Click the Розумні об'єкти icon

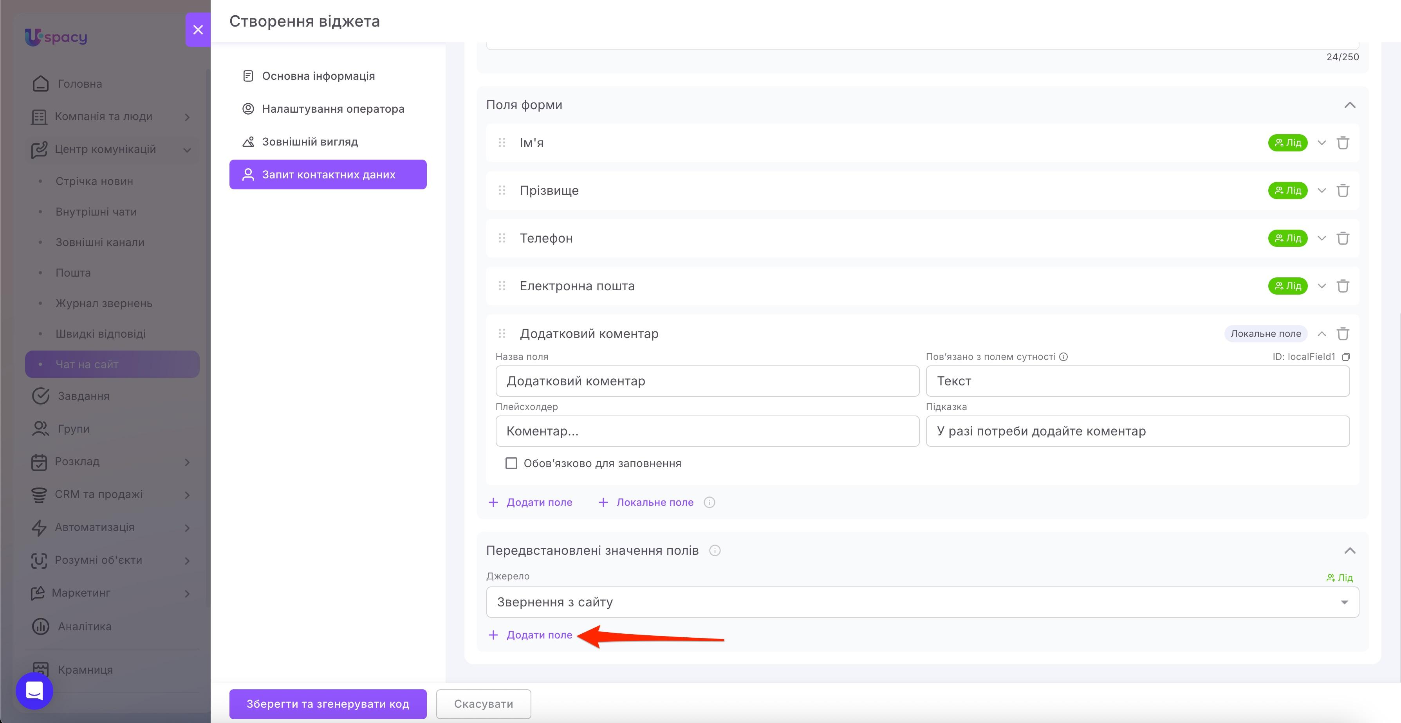[39, 561]
